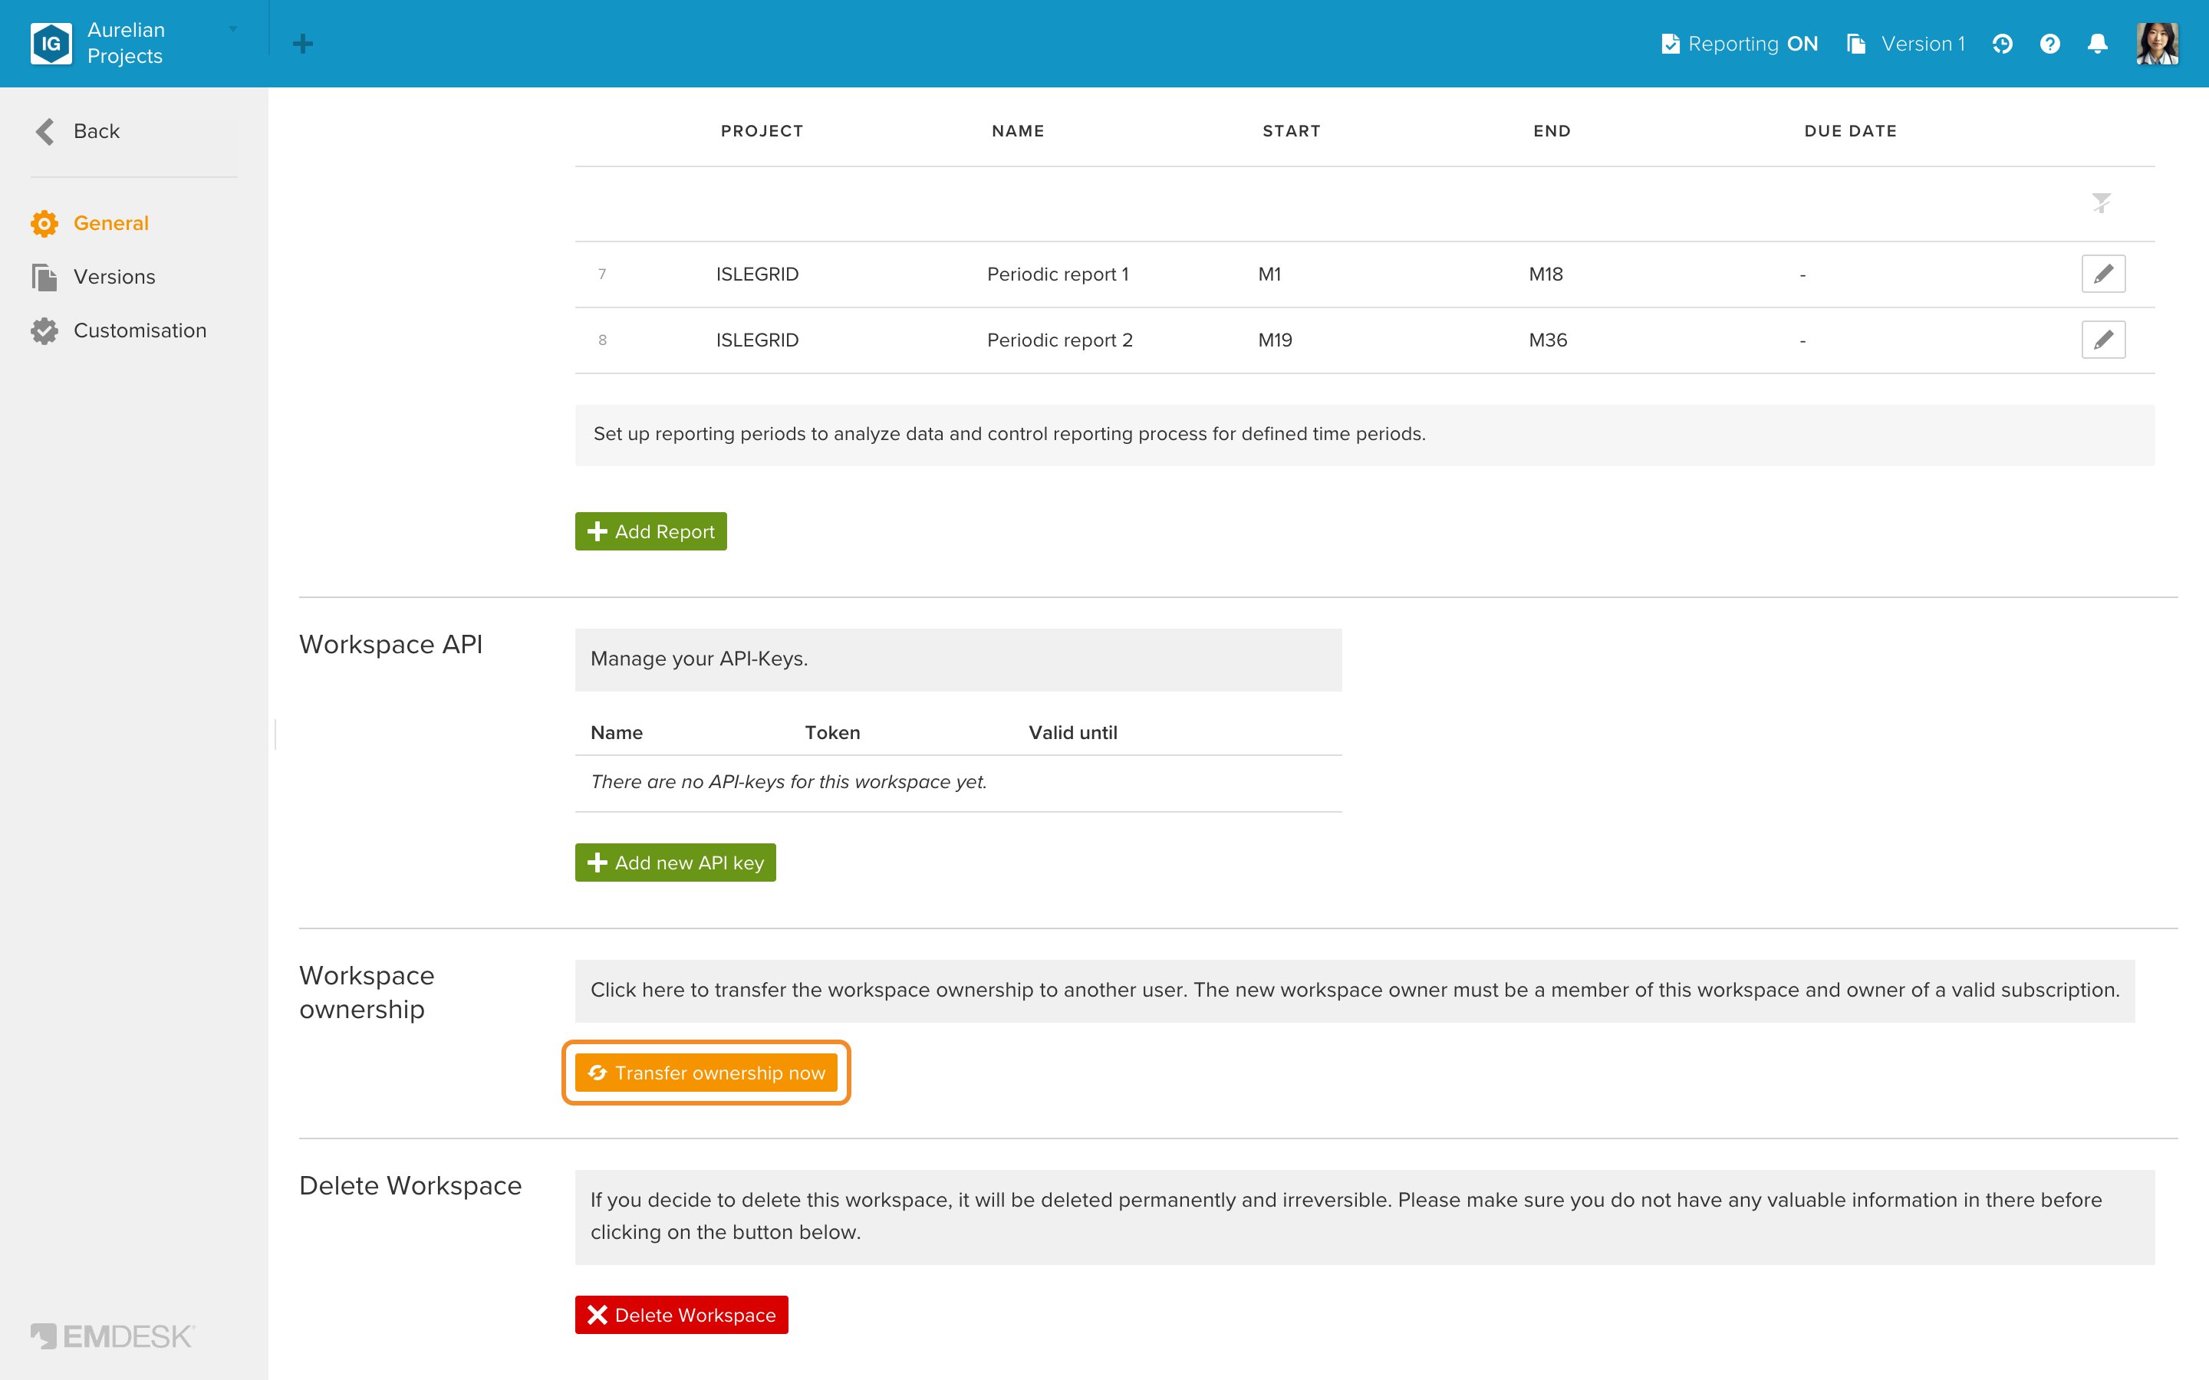Image resolution: width=2209 pixels, height=1380 pixels.
Task: Open the Version 1 selector
Action: 1905,44
